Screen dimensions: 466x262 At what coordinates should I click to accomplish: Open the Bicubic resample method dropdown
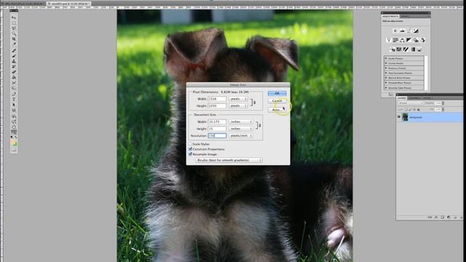click(229, 160)
